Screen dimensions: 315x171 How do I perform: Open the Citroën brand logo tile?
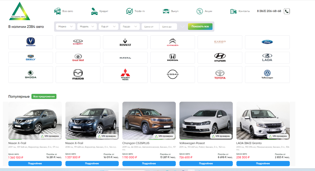[x=172, y=42]
